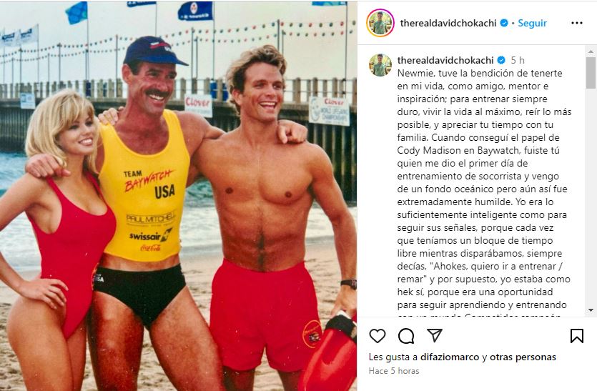
Task: Click the 5 h caption timestamp
Action: (x=518, y=60)
